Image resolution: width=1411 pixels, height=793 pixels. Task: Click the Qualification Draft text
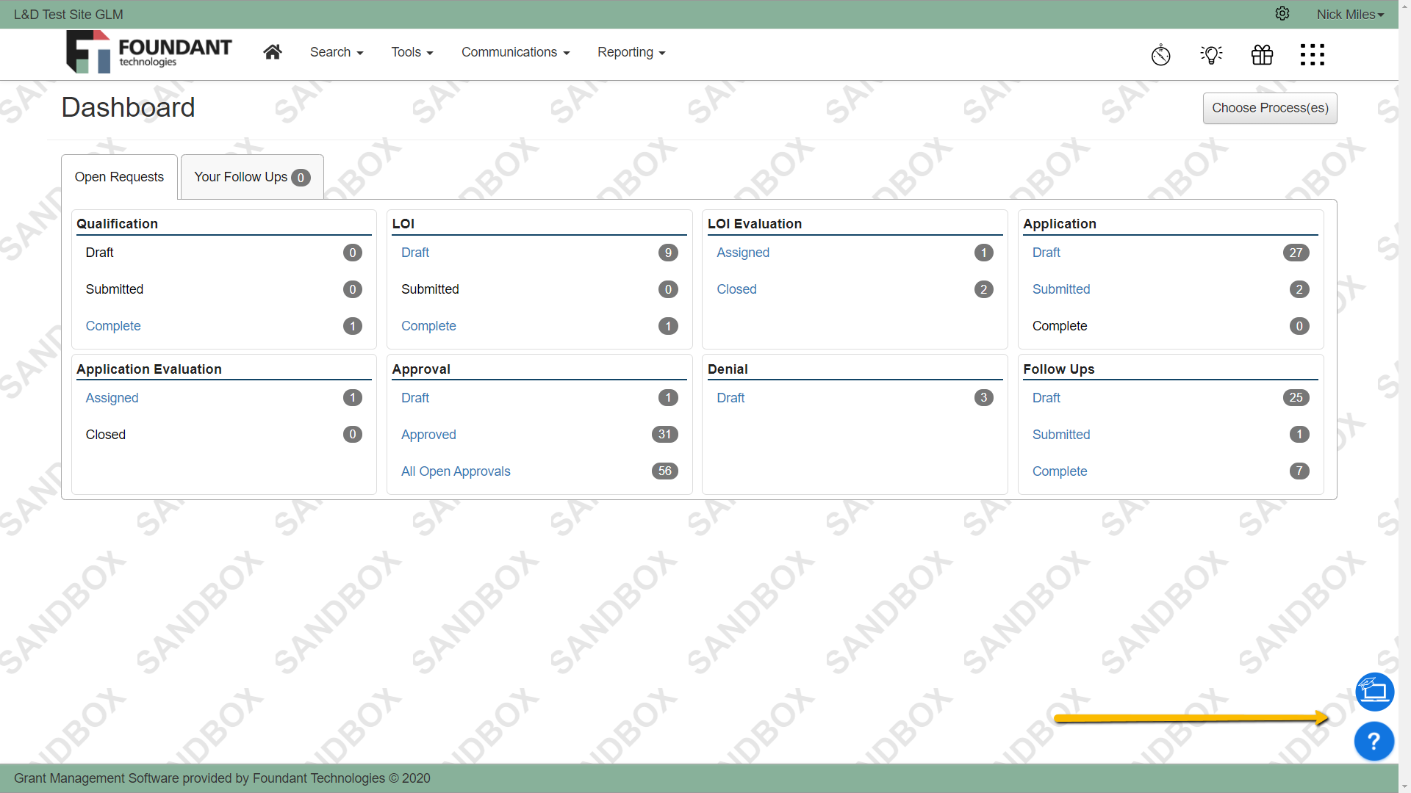[x=99, y=253]
